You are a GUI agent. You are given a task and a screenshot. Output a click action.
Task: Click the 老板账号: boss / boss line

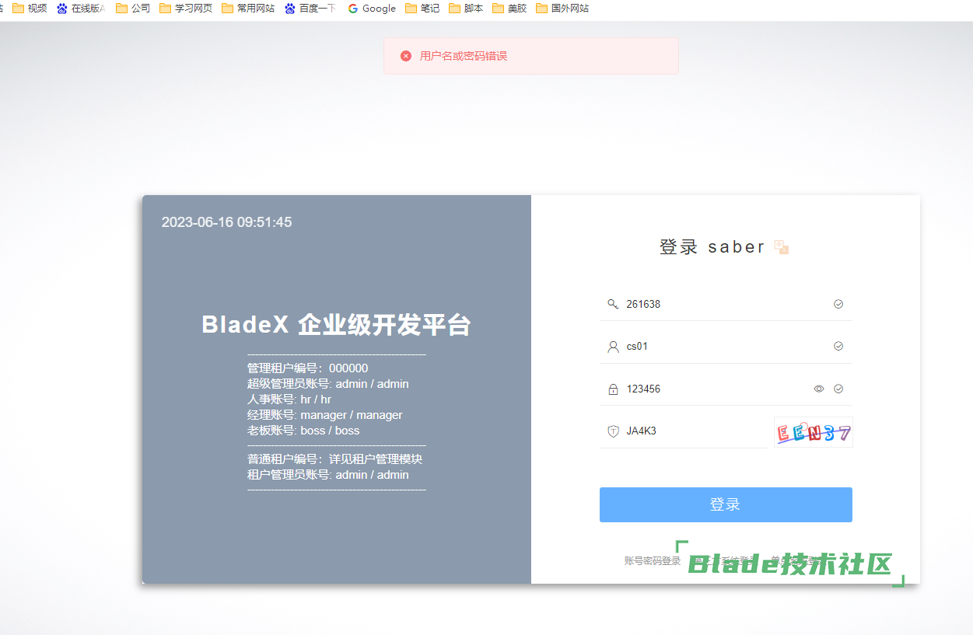click(303, 431)
